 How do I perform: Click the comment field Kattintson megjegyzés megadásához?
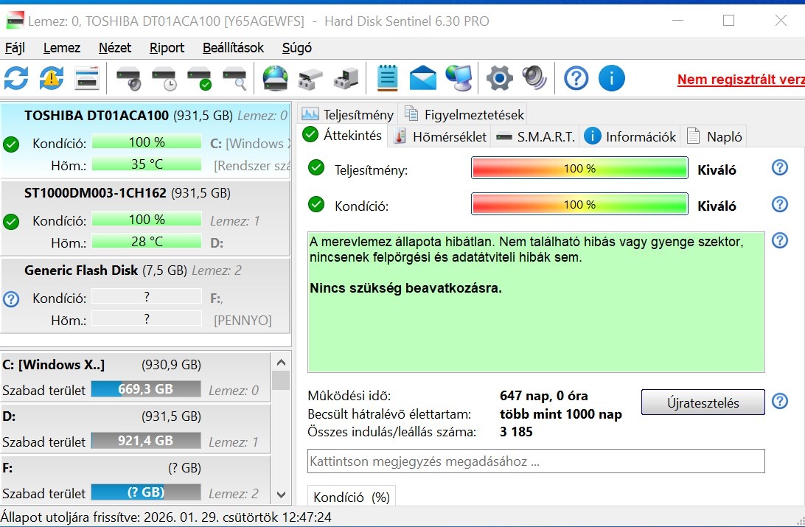click(536, 461)
